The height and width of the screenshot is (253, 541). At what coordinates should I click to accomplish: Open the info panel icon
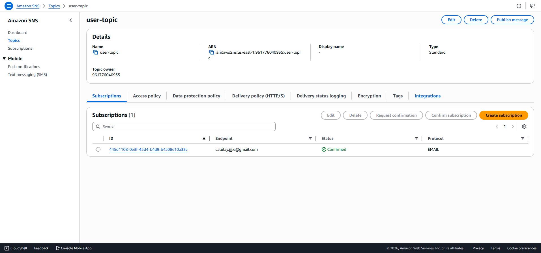pos(519,6)
